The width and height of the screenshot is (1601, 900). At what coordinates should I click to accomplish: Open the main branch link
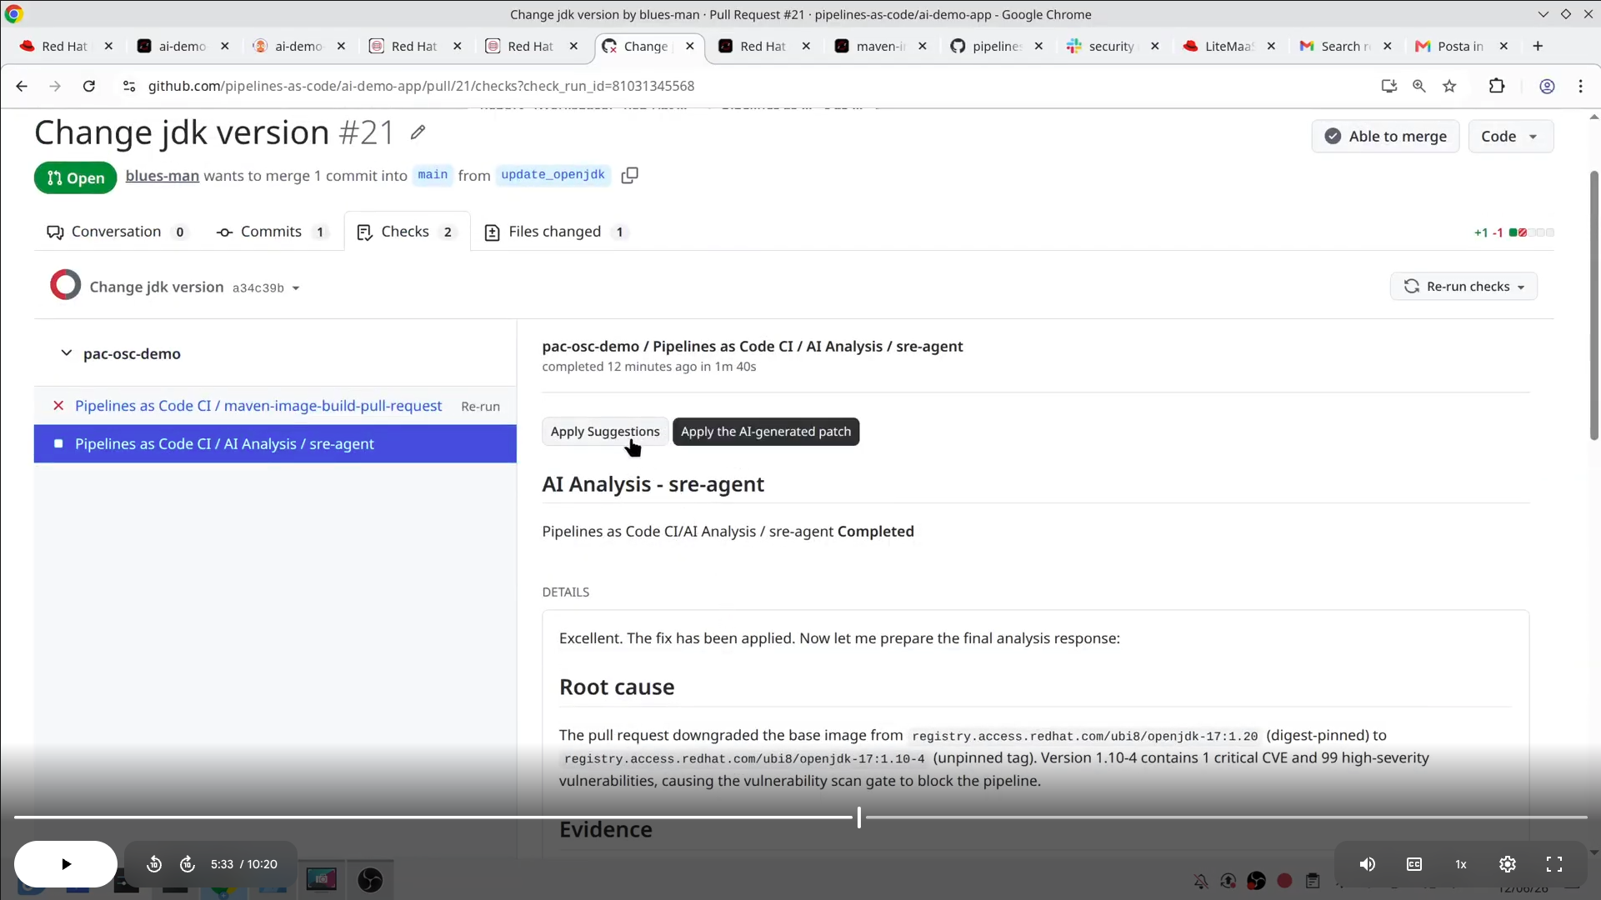tap(433, 175)
